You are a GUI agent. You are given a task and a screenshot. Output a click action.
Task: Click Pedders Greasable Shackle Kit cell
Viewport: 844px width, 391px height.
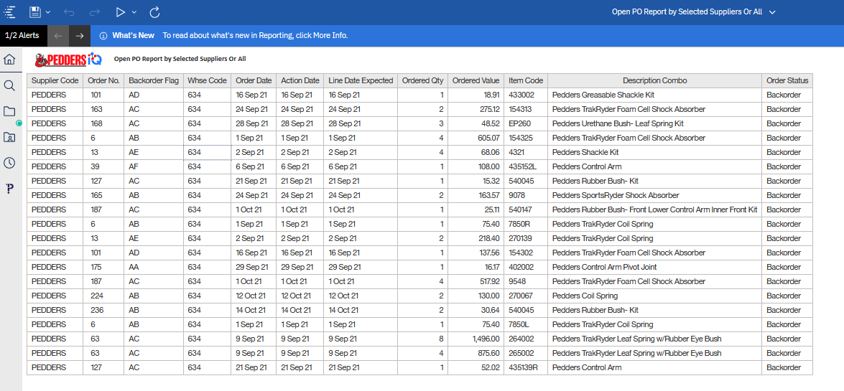click(655, 95)
